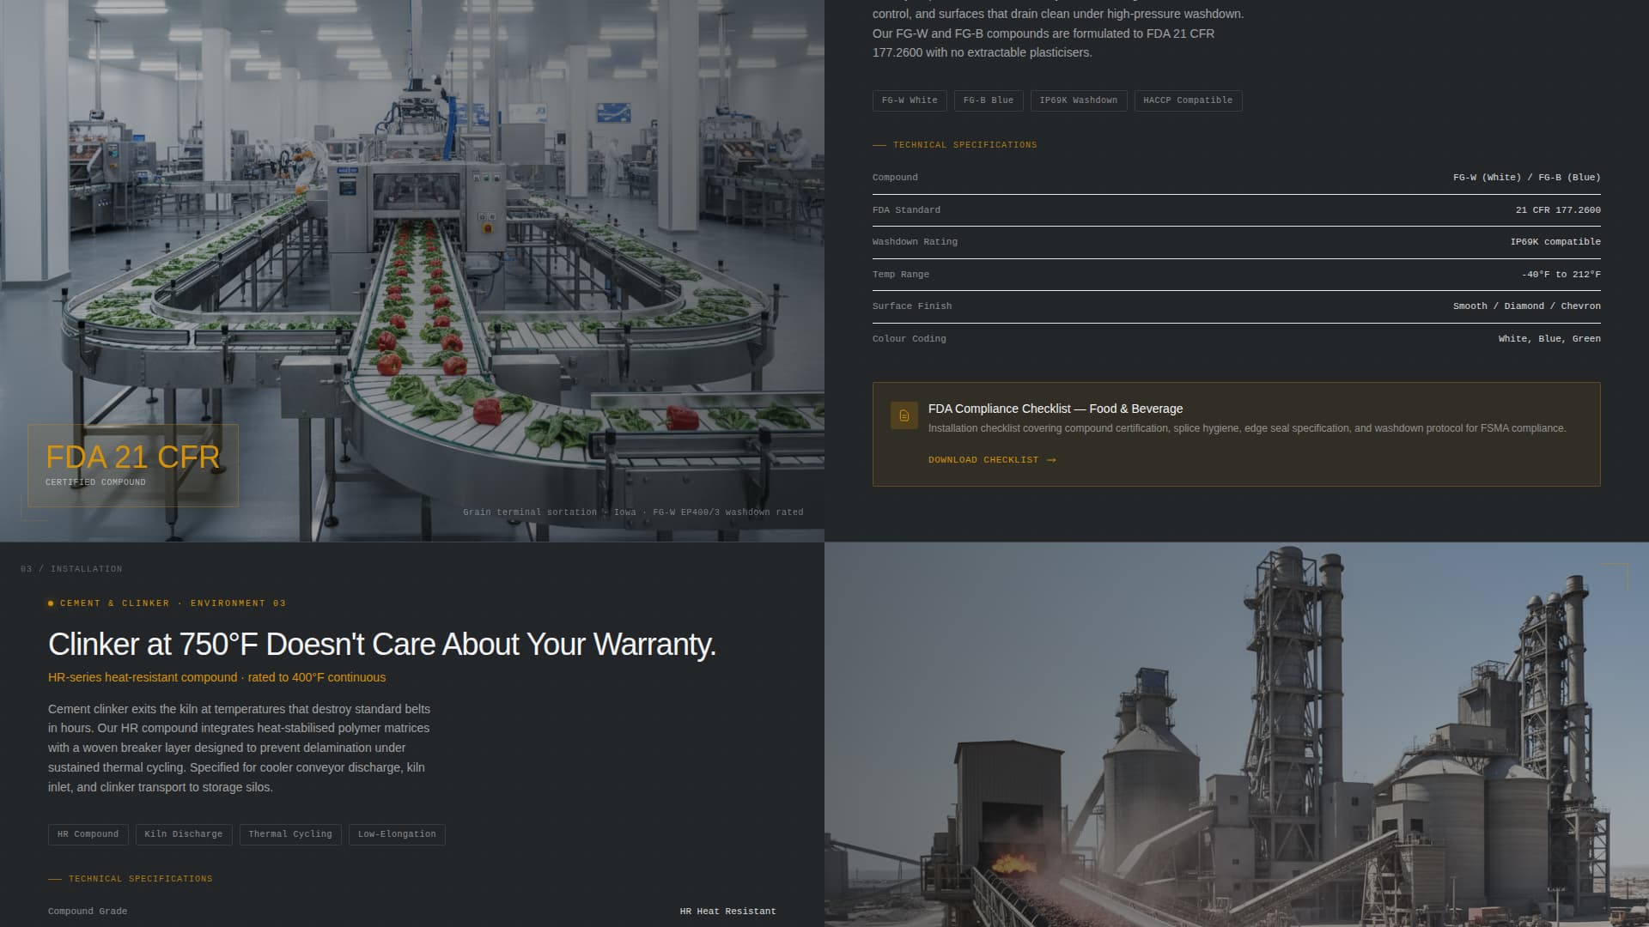This screenshot has height=927, width=1649.
Task: Click the document icon on the FDA checklist card
Action: tap(904, 415)
